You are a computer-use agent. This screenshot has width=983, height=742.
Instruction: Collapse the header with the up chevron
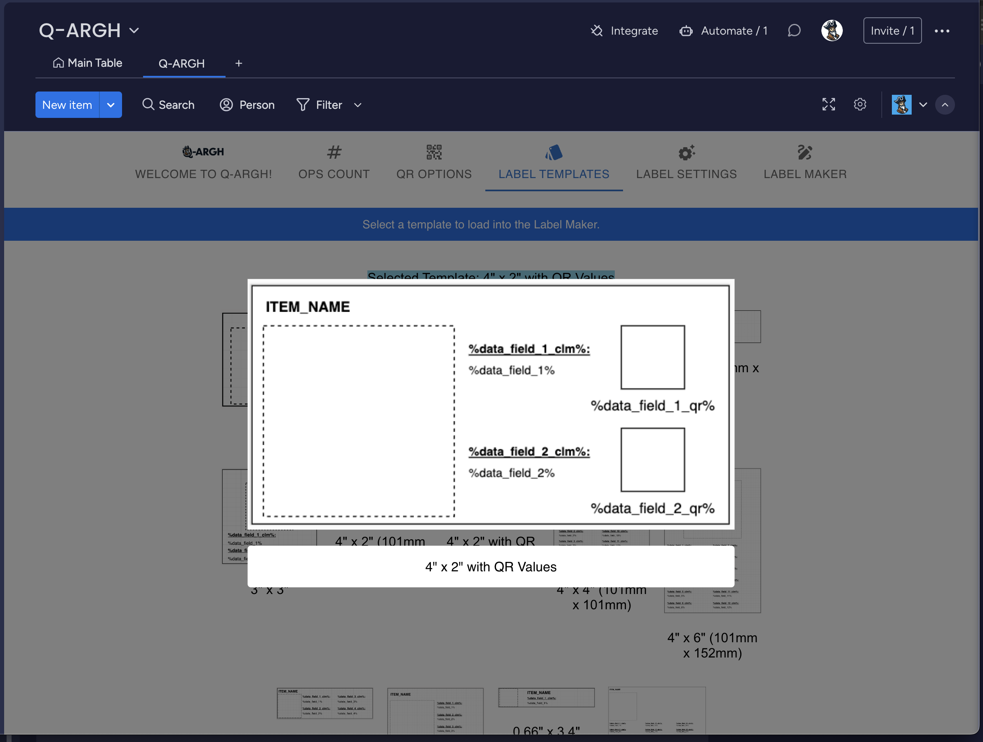click(x=945, y=105)
